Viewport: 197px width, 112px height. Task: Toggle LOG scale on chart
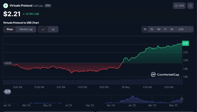[x=181, y=29]
